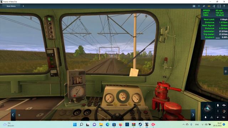228x128 pixels.
Task: Click the orange circular arrow icon
Action: pos(224,111)
